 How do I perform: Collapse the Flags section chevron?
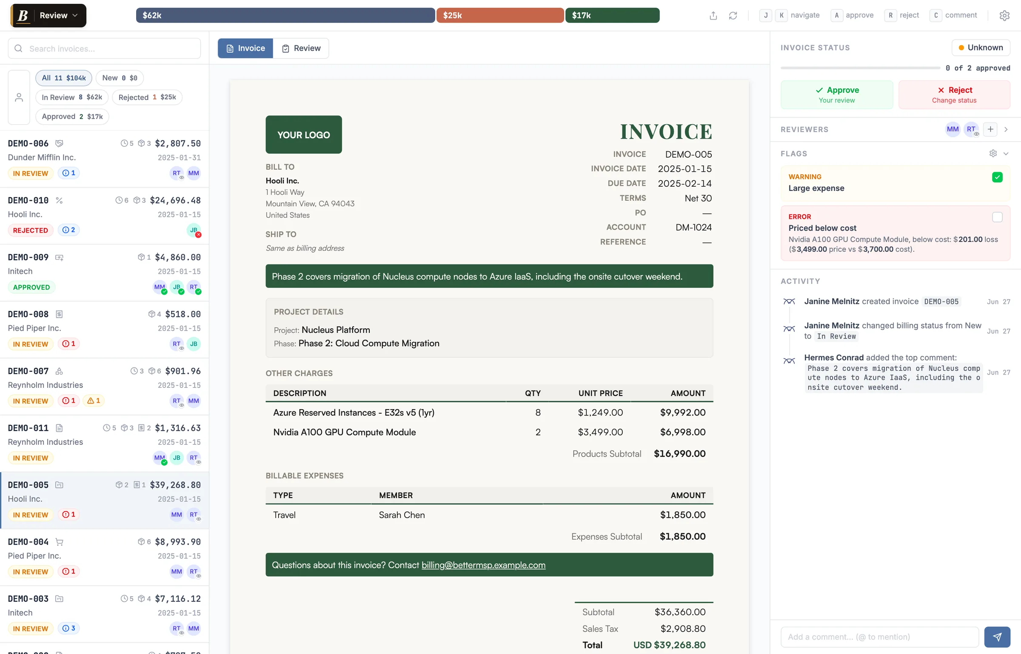(1006, 154)
